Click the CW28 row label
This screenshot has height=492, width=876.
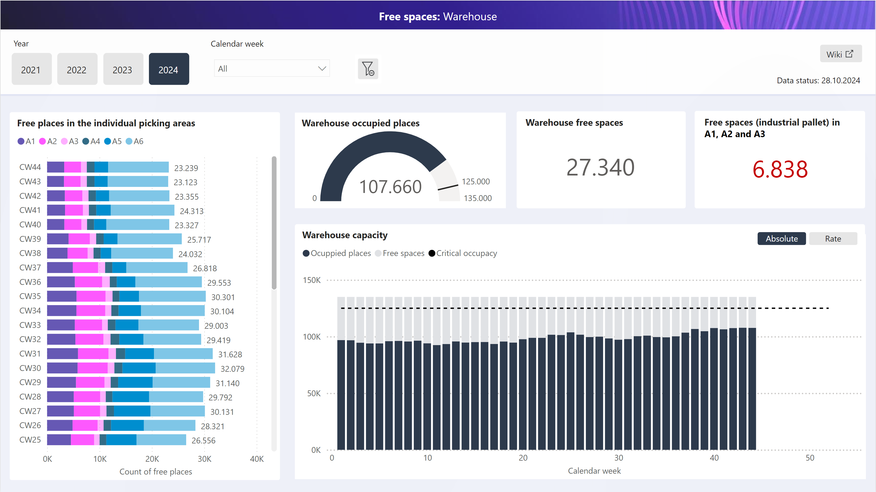30,397
